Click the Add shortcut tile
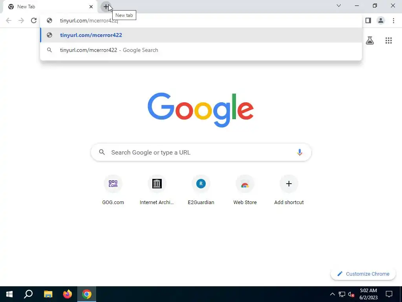 289,190
